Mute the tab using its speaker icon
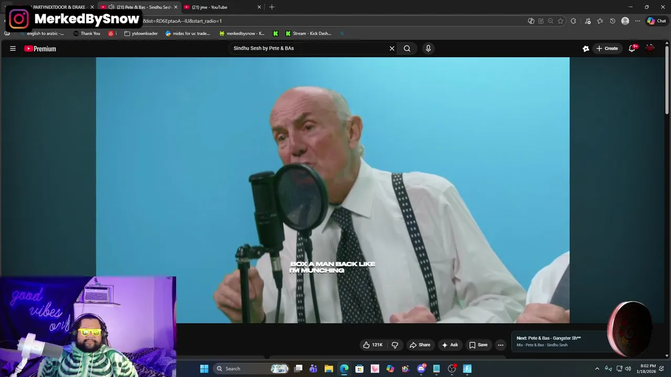Screen dimensions: 671x377 pos(111,7)
